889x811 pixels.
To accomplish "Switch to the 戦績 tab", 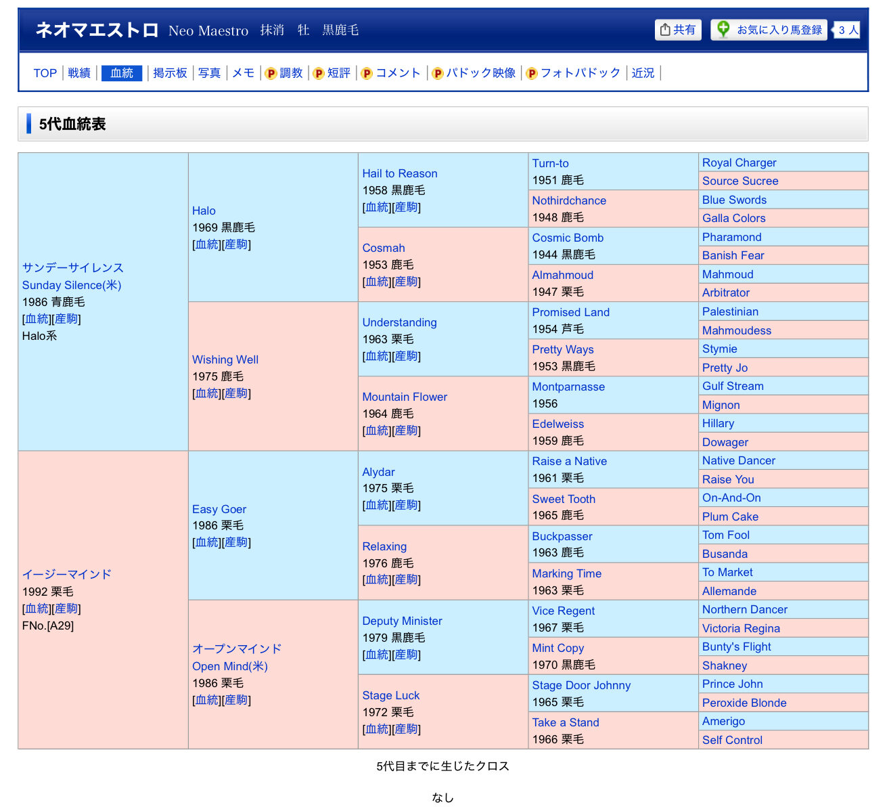I will point(79,73).
